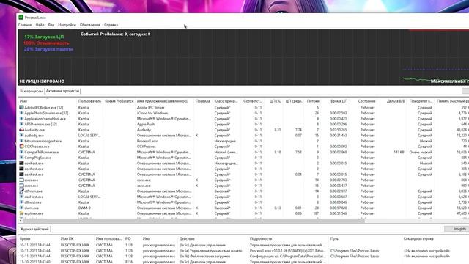Image resolution: width=469 pixels, height=264 pixels.
Task: Click the '17% Загрузка ЦП' graph label
Action: click(44, 37)
